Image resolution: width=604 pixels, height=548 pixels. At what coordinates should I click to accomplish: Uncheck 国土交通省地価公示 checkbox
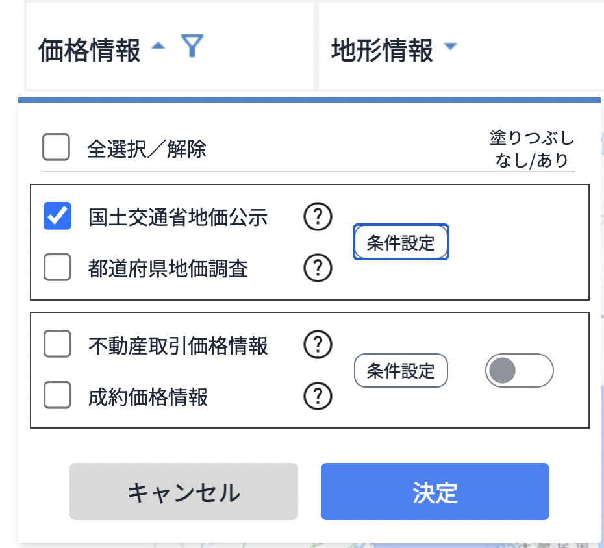tap(57, 216)
